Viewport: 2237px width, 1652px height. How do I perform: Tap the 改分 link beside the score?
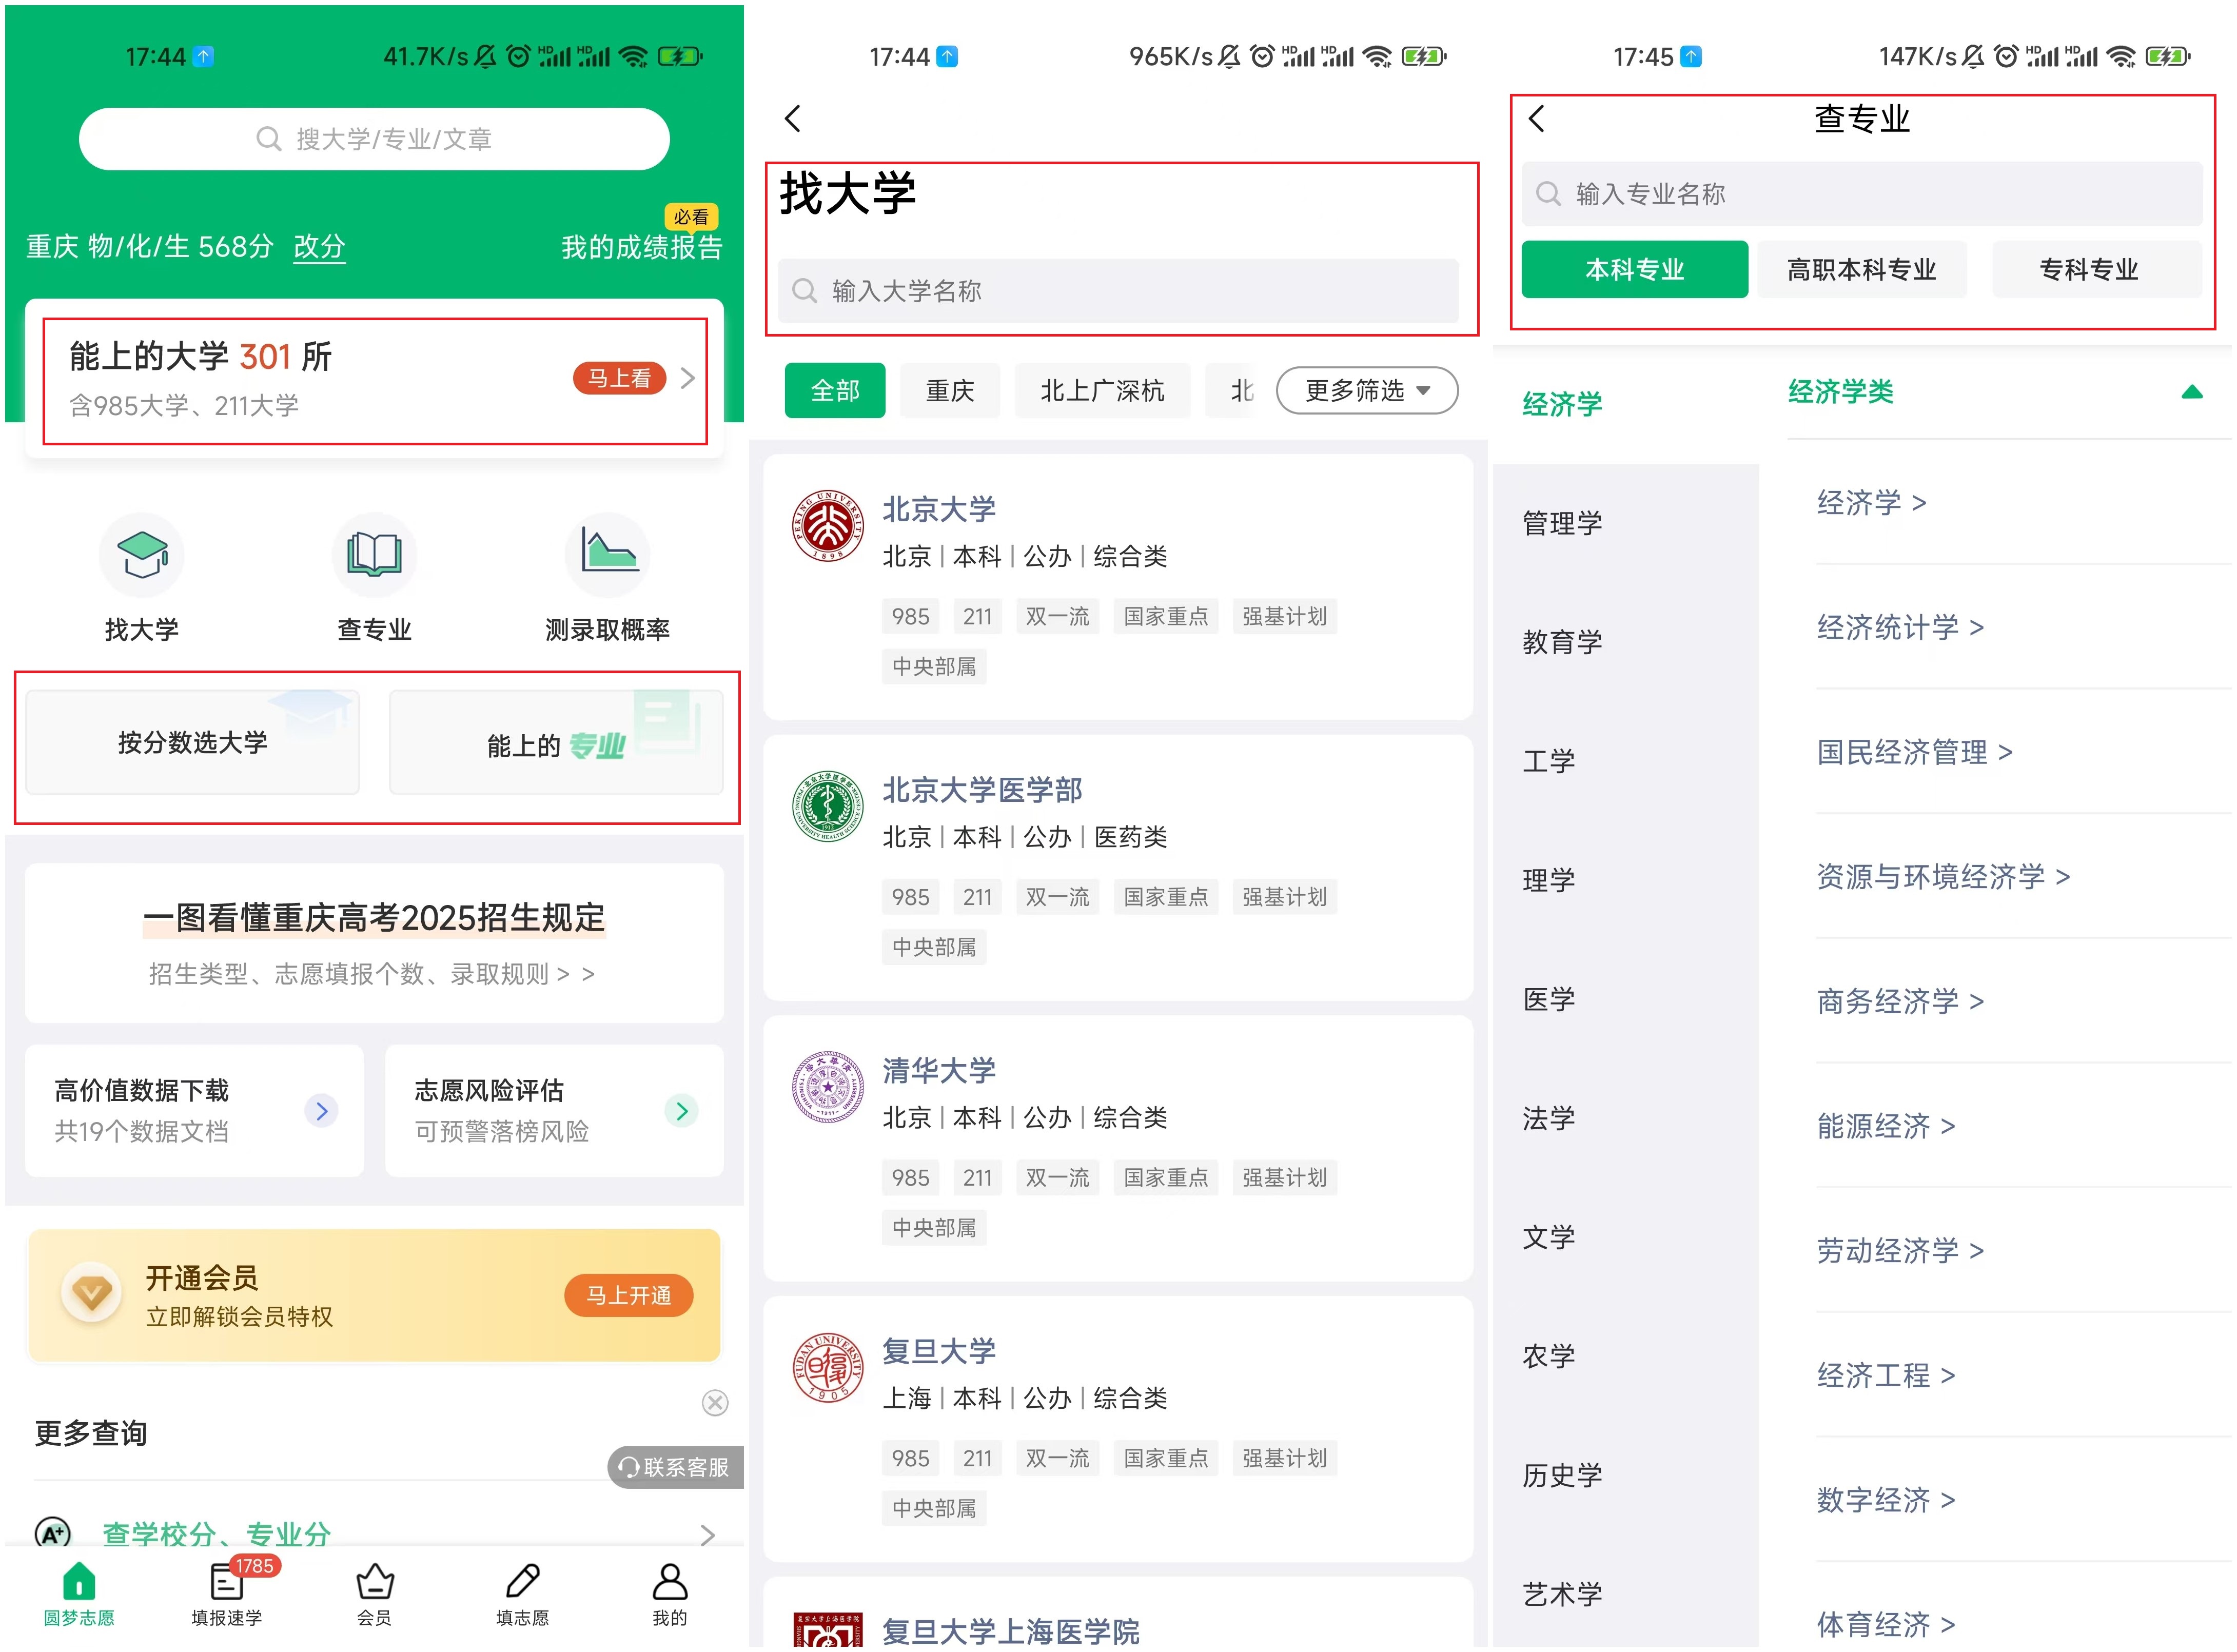point(319,247)
